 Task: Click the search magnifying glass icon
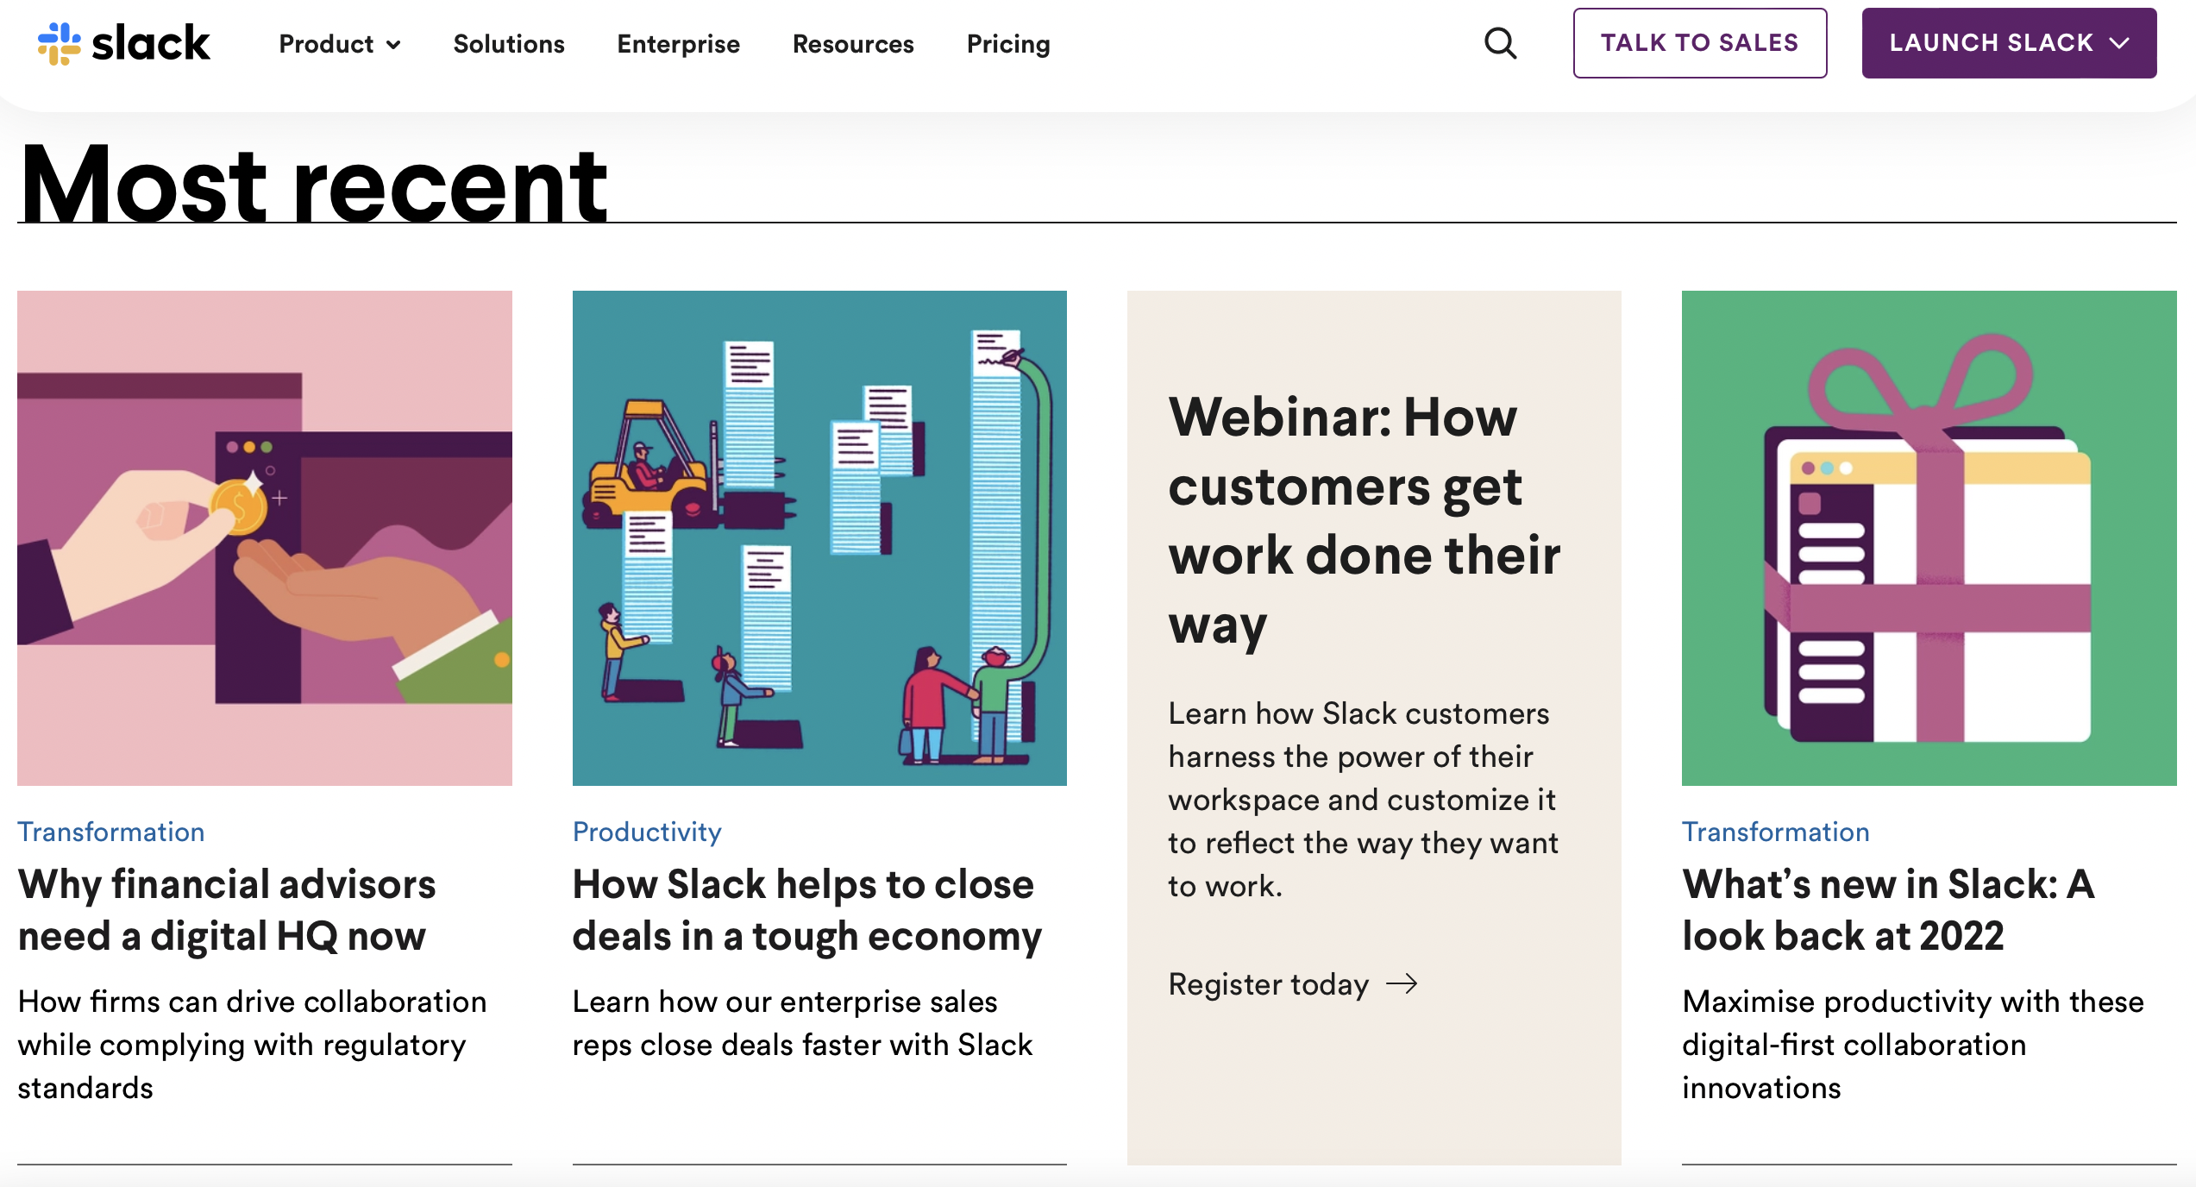coord(1502,42)
